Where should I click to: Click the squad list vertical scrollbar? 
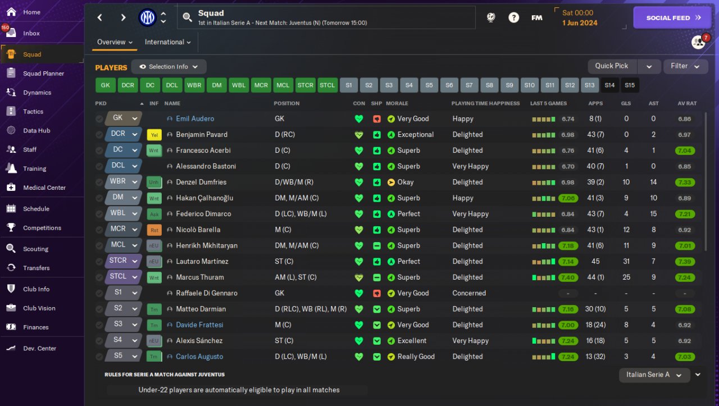tap(706, 183)
